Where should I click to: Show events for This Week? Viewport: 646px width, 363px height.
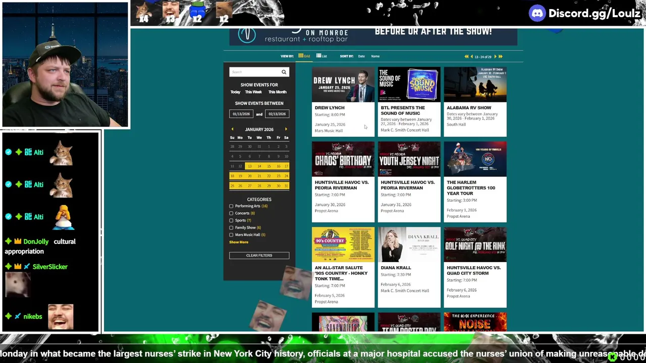[x=253, y=92]
